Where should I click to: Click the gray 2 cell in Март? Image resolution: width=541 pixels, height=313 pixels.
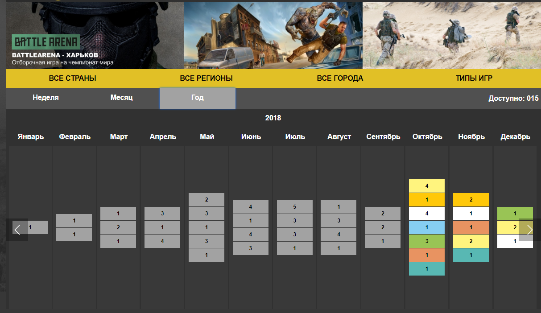[118, 227]
